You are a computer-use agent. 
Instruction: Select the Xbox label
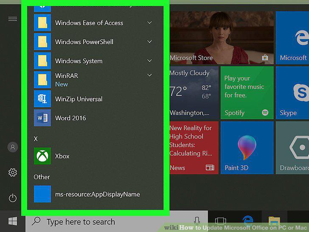(x=62, y=156)
